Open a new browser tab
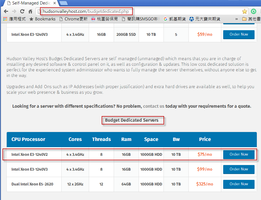 63,3
